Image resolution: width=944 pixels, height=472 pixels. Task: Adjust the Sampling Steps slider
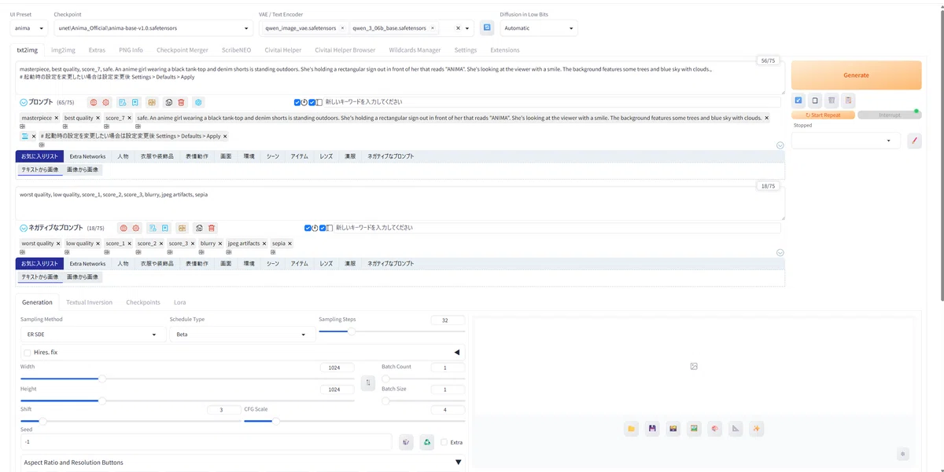(x=392, y=331)
